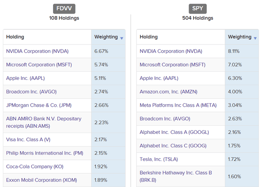
Task: Open Broadcom Inc. (AVGO) in FDVV holdings
Action: [x=31, y=91]
